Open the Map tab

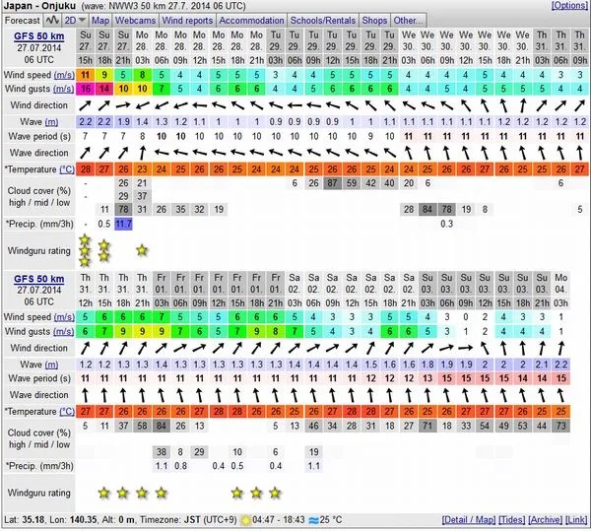point(100,21)
